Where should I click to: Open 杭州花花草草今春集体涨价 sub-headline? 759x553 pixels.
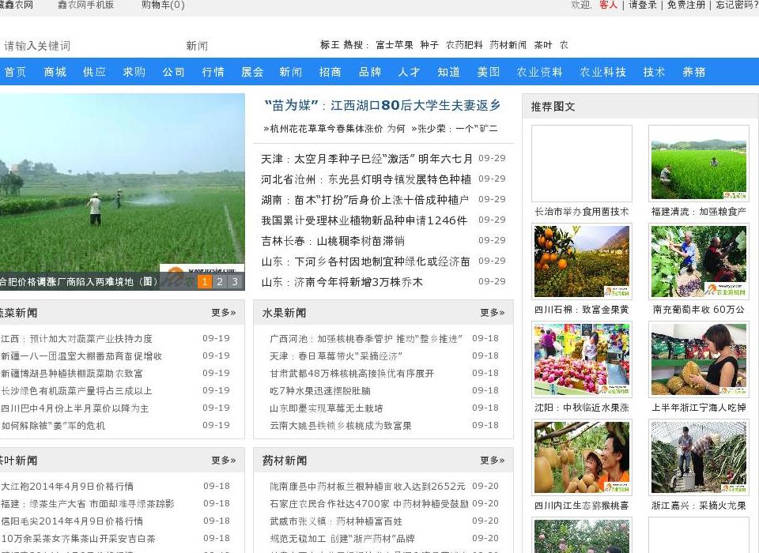pos(334,129)
